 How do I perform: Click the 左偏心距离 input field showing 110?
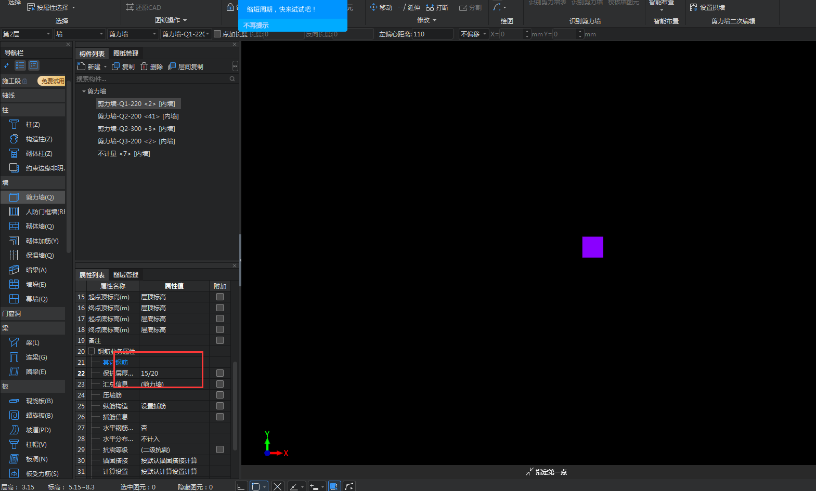432,34
